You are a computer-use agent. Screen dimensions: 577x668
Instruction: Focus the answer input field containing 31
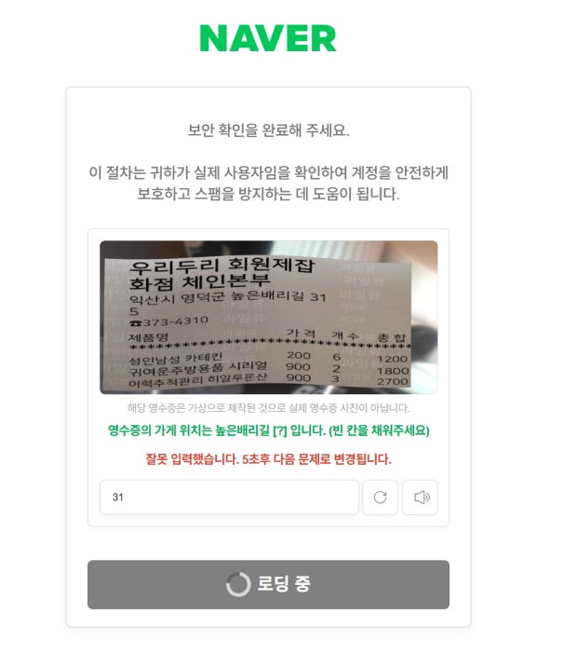coord(229,498)
